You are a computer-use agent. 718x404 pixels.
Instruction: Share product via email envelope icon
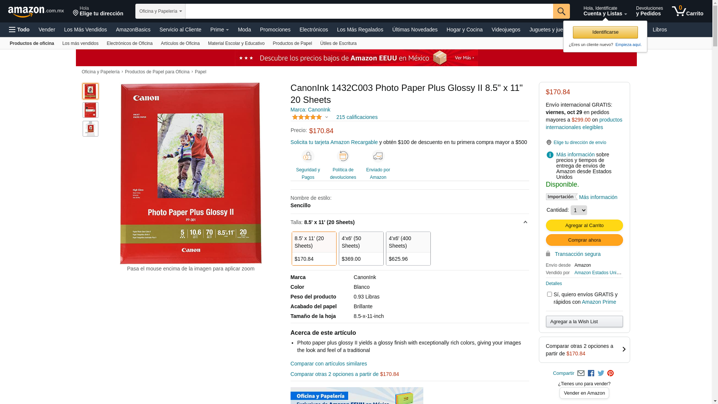coord(581,373)
